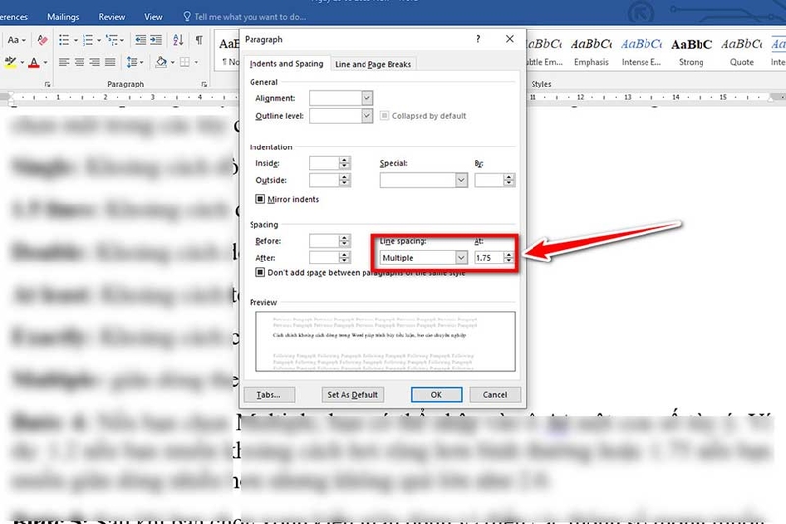Open the Numbering dropdown arrow

99,40
